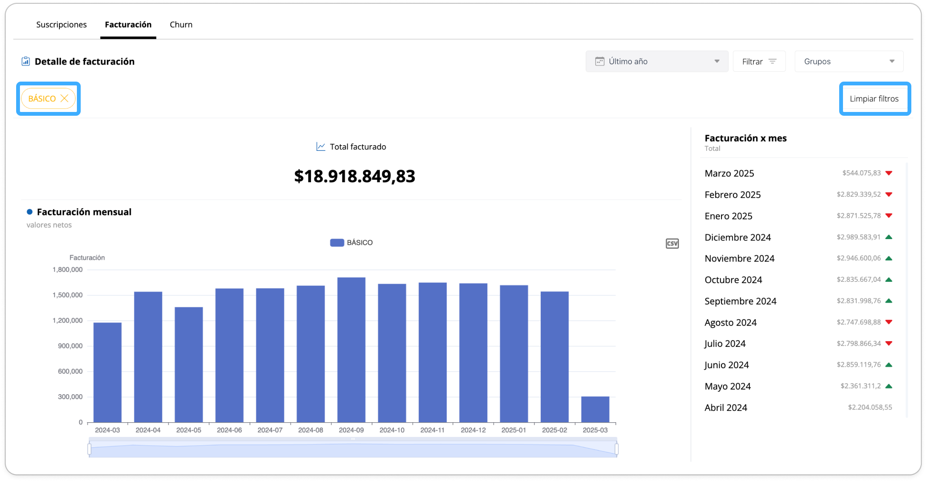
Task: Select the right handle of chart range slider
Action: tap(617, 449)
